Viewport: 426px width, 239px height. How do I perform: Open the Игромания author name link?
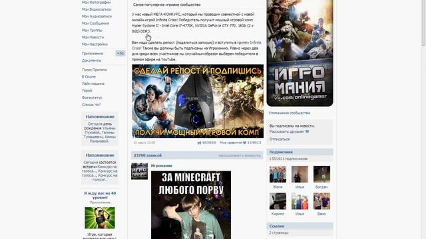[x=162, y=165]
